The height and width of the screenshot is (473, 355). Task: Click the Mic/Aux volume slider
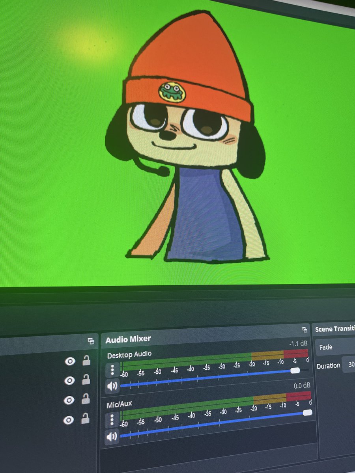pyautogui.click(x=216, y=423)
